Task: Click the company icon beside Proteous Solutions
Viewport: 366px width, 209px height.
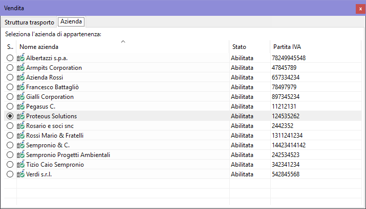Action: 21,116
